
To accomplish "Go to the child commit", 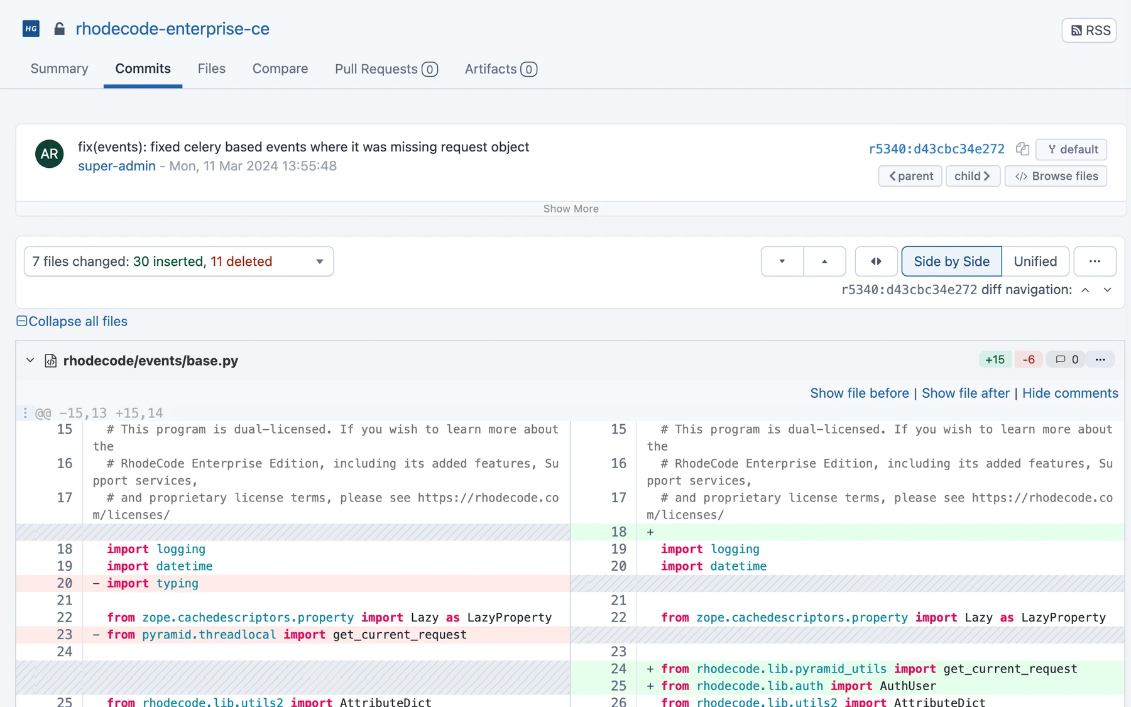I will tap(973, 176).
